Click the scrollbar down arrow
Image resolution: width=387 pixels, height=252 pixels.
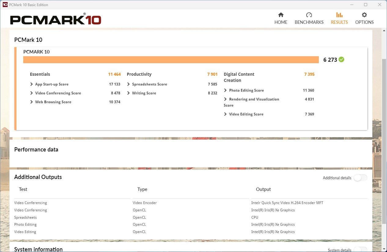(x=384, y=249)
